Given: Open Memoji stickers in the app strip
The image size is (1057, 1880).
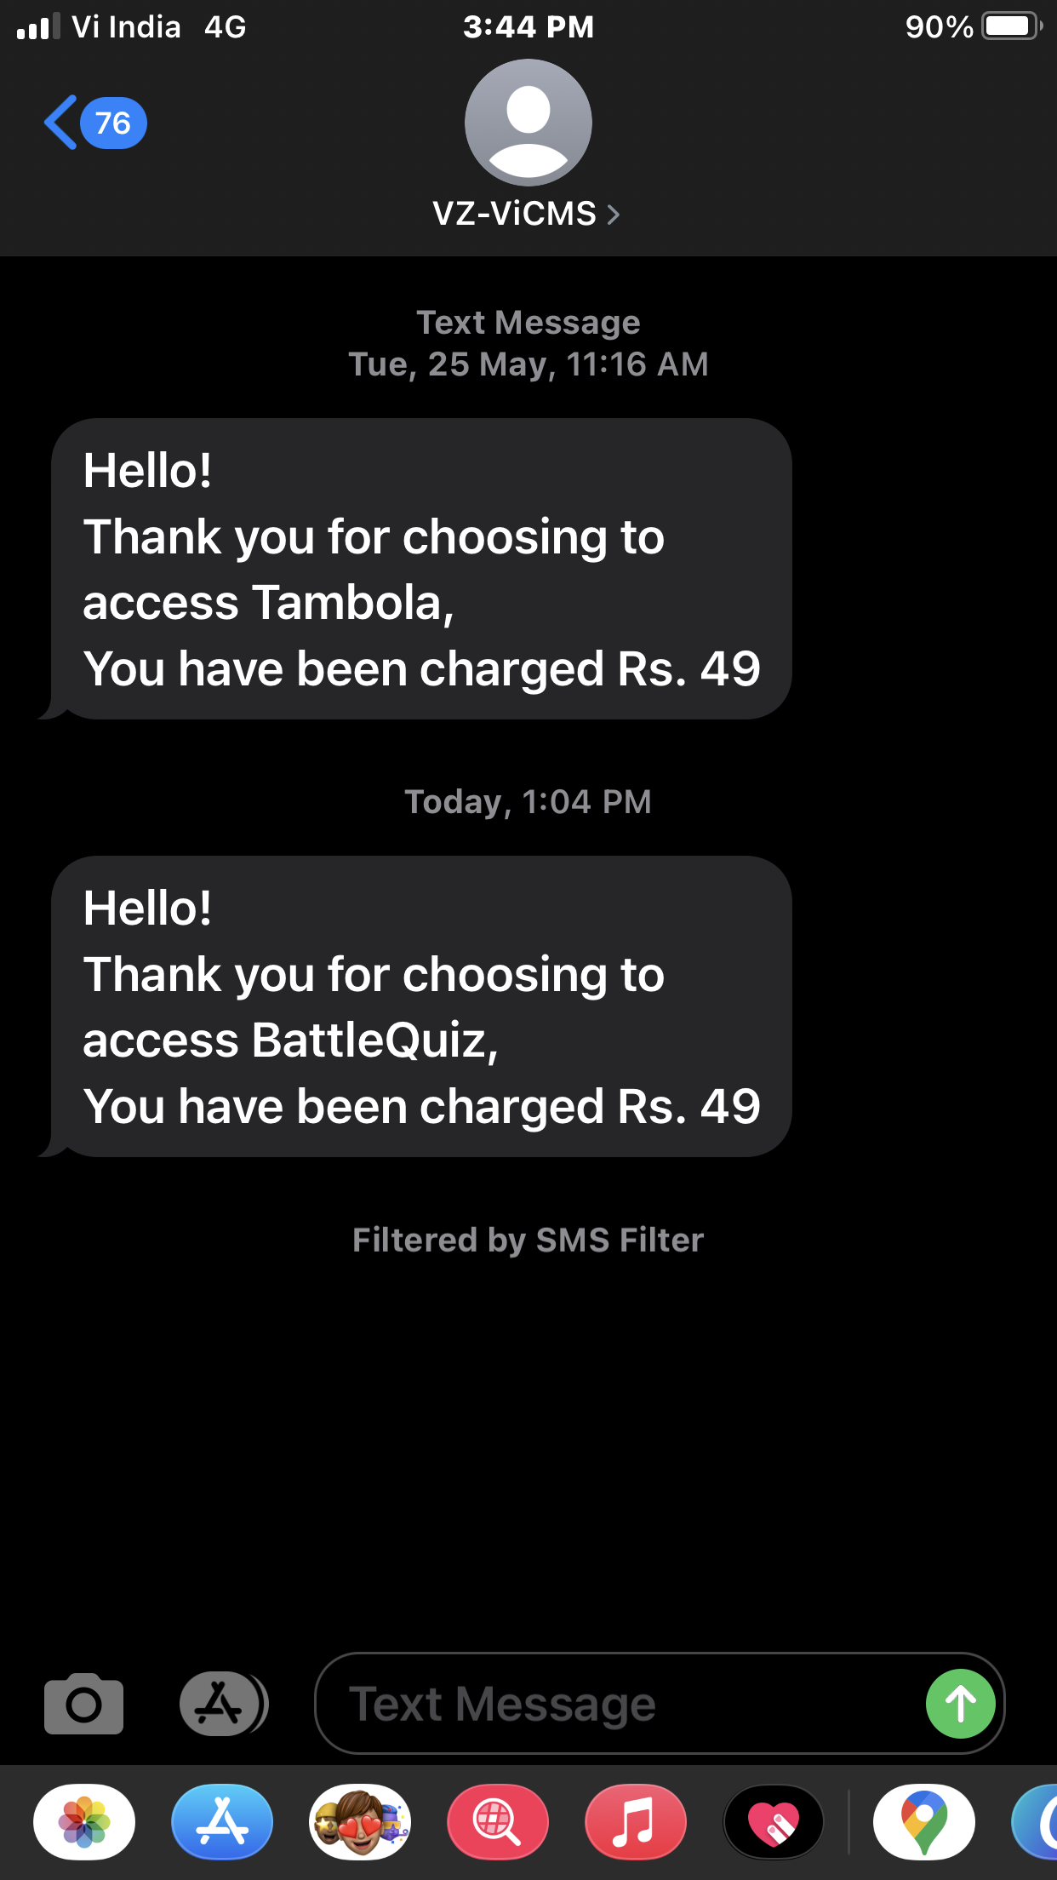Looking at the screenshot, I should [x=360, y=1822].
